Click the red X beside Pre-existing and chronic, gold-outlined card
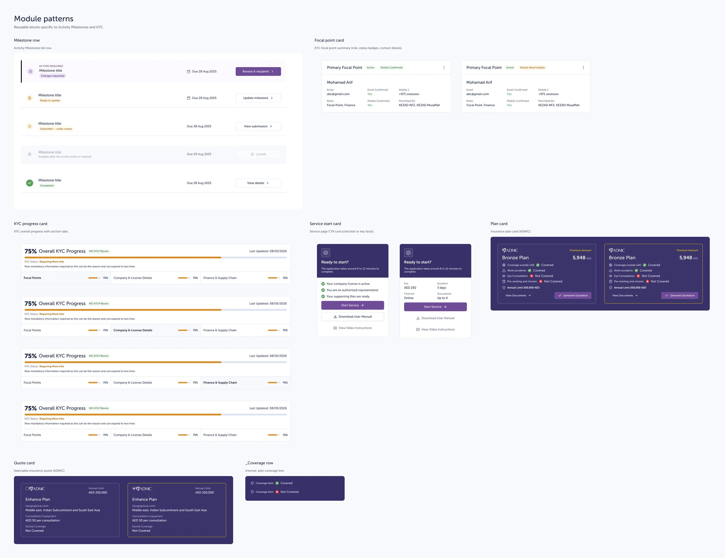725x558 pixels. pyautogui.click(x=647, y=281)
